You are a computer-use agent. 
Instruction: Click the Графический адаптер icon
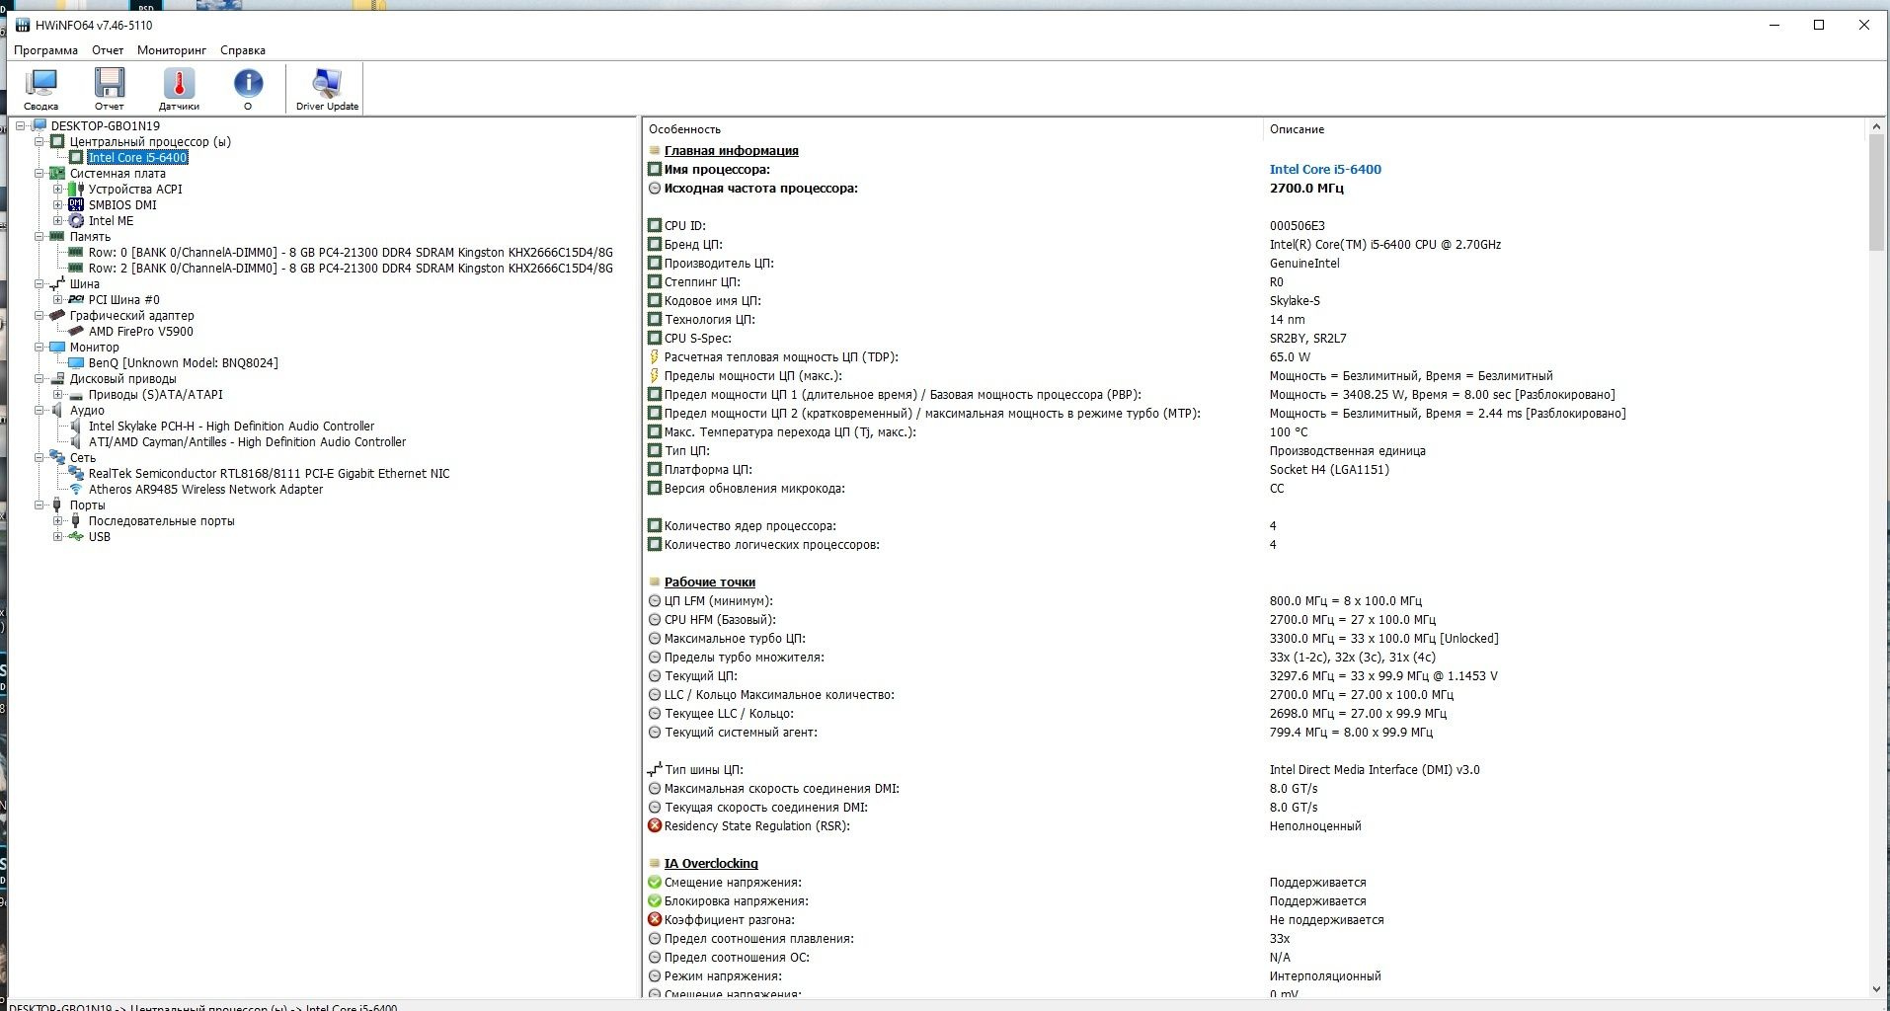coord(57,315)
